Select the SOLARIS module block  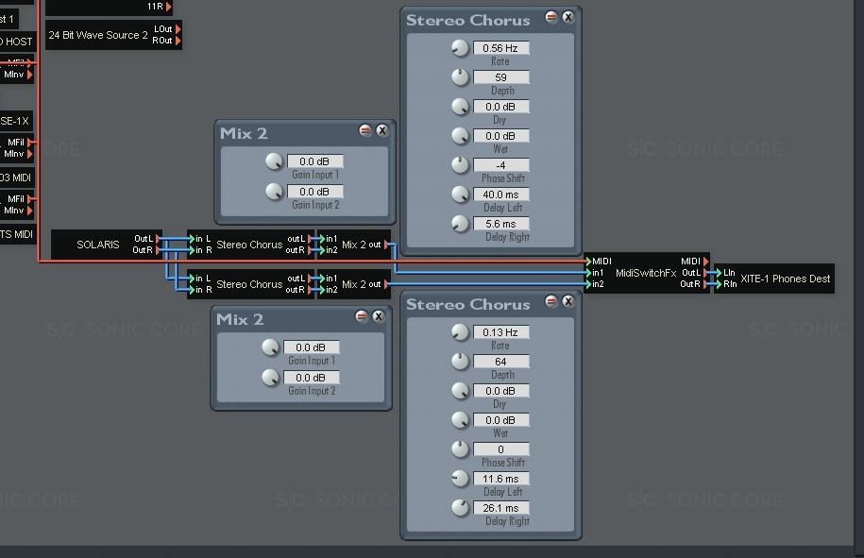point(98,245)
